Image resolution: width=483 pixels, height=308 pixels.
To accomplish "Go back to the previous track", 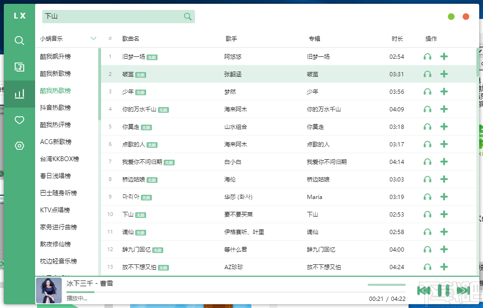I will click(425, 290).
